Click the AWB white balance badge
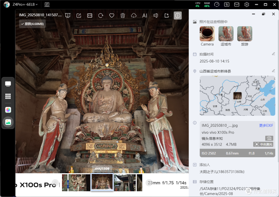The image size is (279, 197). pyautogui.click(x=269, y=138)
